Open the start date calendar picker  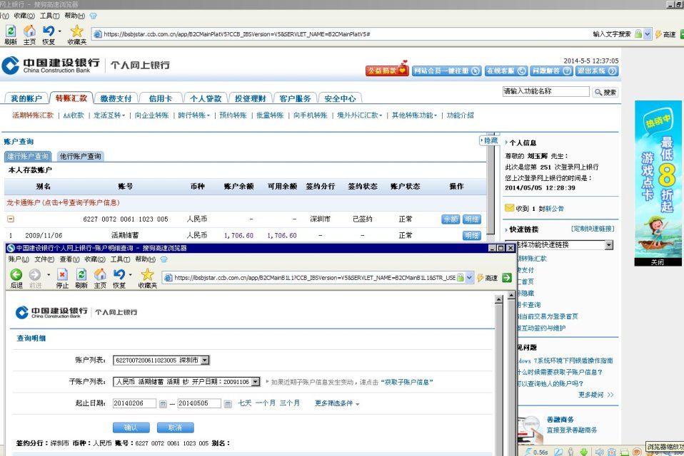tap(163, 404)
